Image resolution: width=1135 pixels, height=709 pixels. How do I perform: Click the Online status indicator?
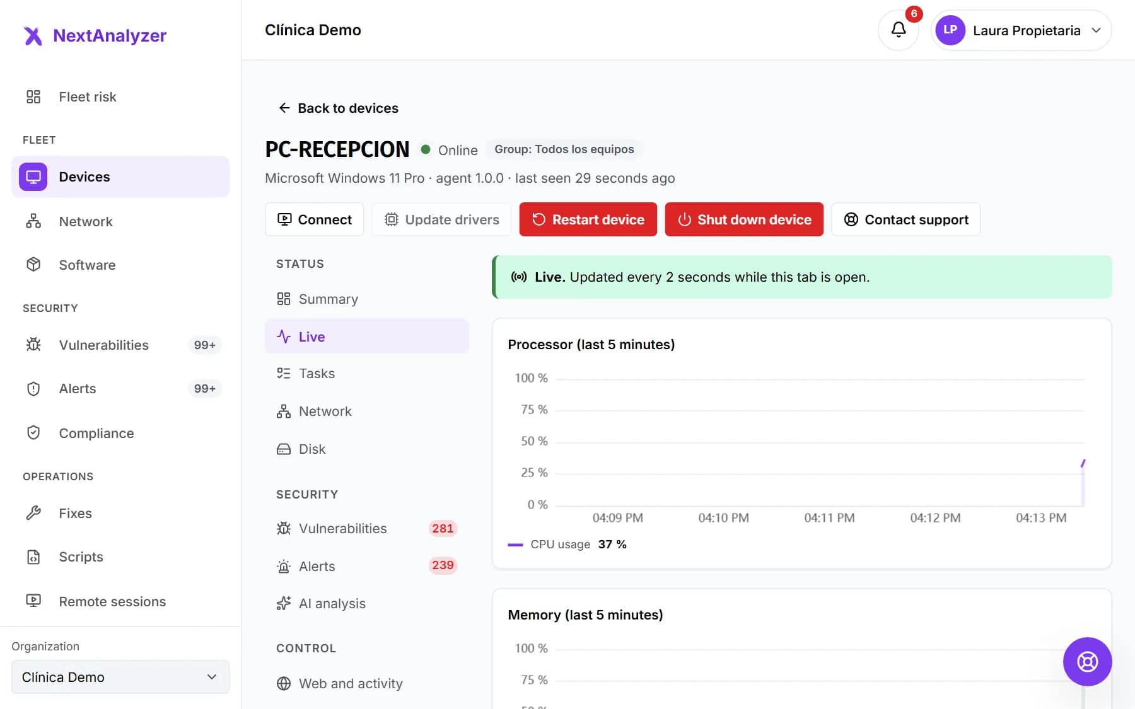pos(450,150)
